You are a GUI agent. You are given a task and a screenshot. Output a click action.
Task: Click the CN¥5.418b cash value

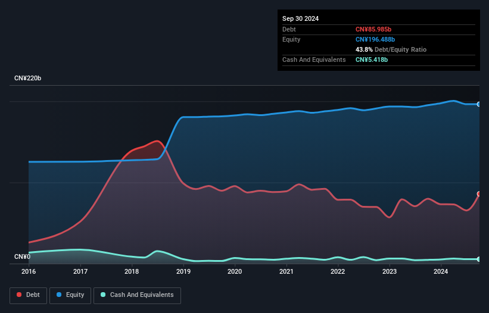372,60
